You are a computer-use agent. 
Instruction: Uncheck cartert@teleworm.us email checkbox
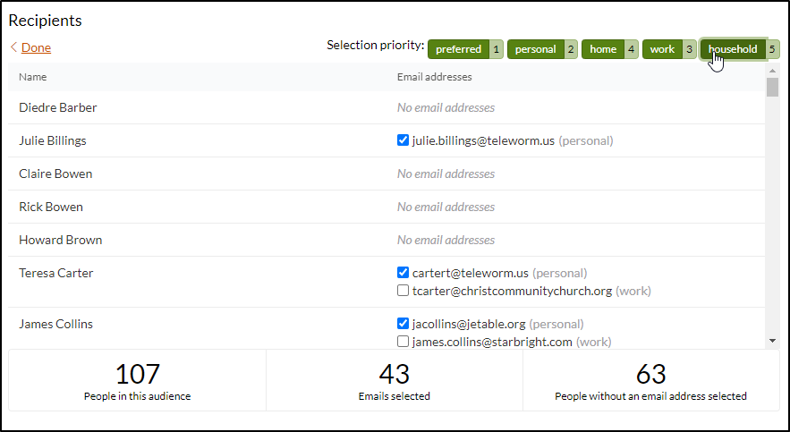point(403,273)
